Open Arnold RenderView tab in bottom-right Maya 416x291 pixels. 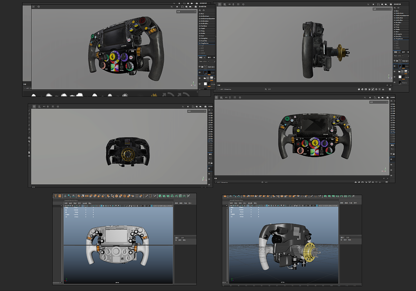coord(236,200)
